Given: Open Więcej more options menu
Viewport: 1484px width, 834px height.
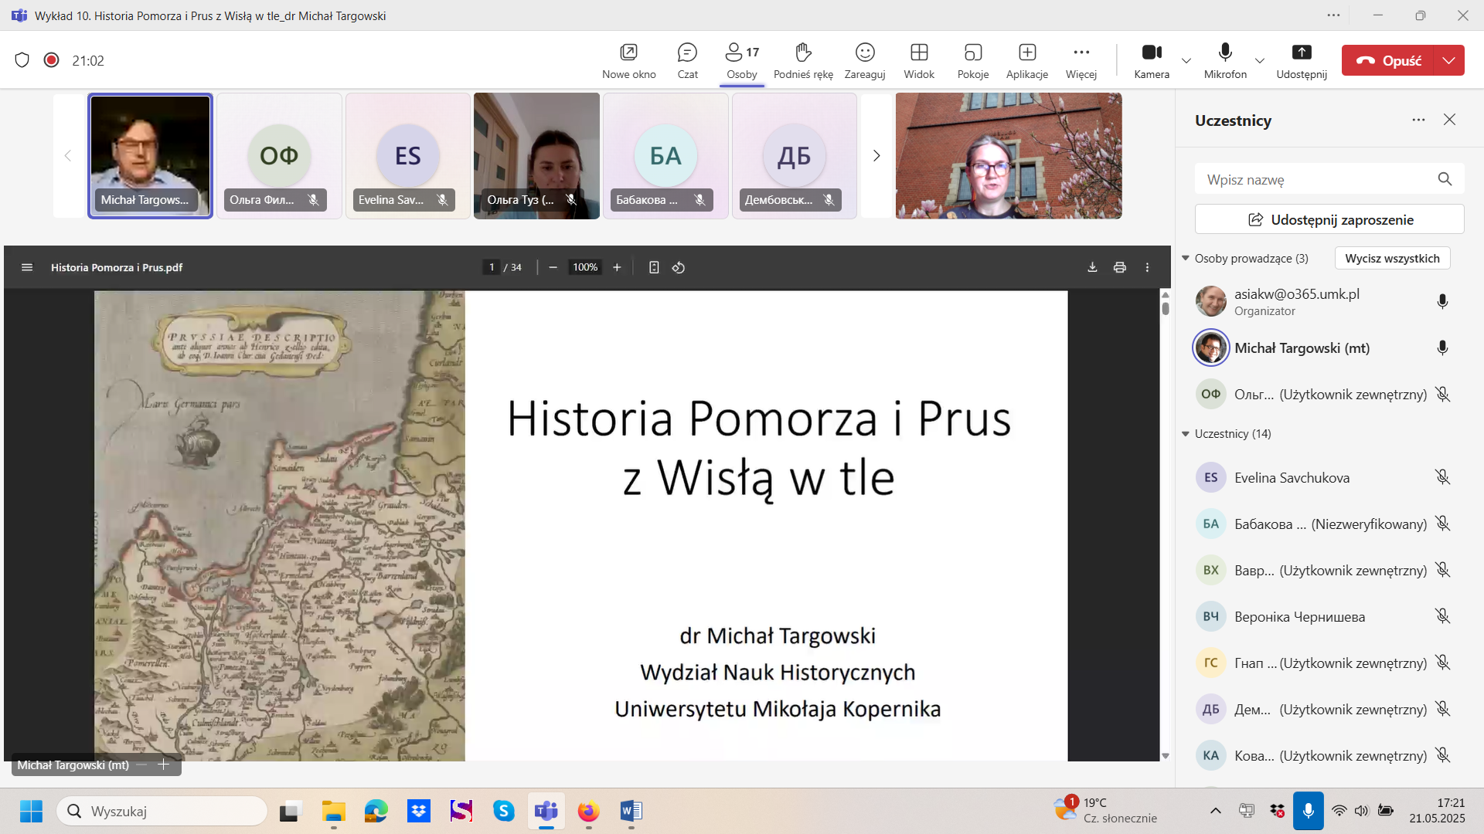Looking at the screenshot, I should [x=1081, y=61].
